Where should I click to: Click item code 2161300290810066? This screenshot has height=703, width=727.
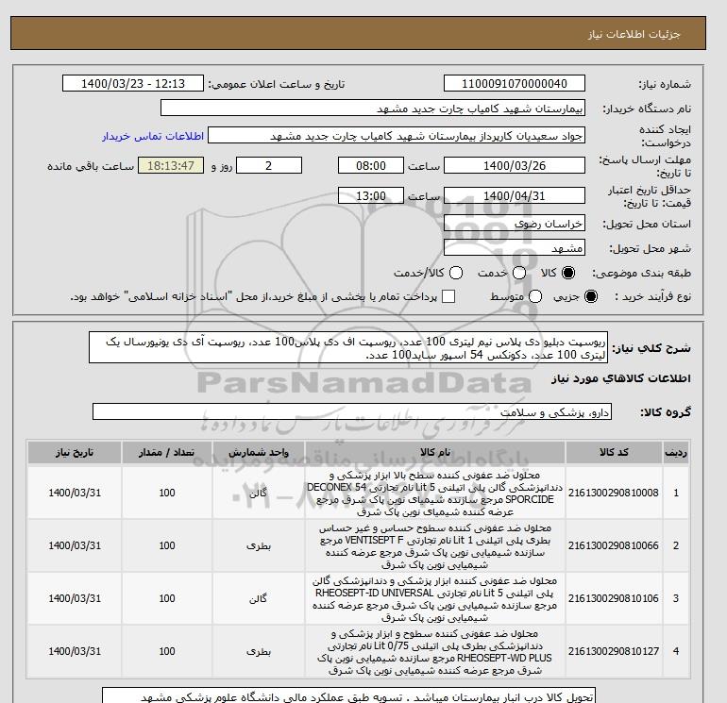pyautogui.click(x=614, y=546)
